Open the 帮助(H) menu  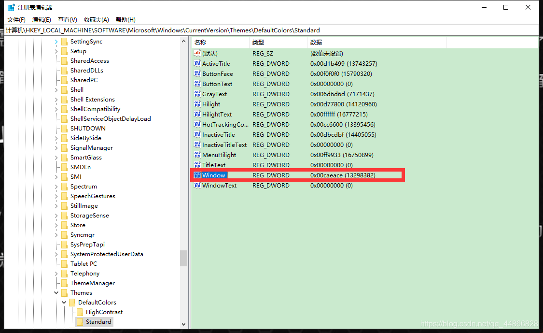(x=125, y=20)
